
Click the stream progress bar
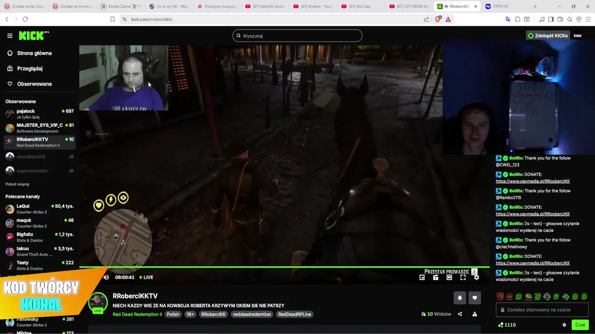point(284,267)
